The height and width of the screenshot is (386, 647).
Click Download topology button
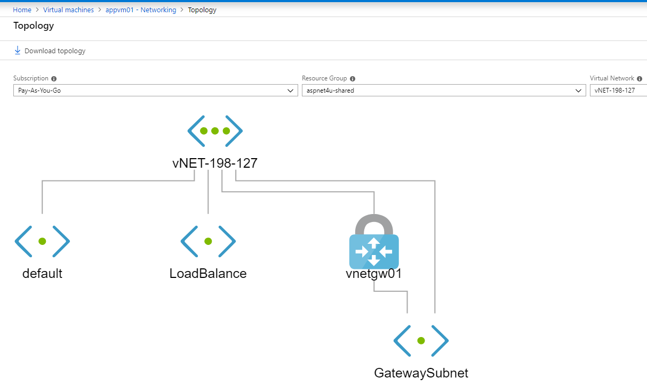click(x=50, y=51)
